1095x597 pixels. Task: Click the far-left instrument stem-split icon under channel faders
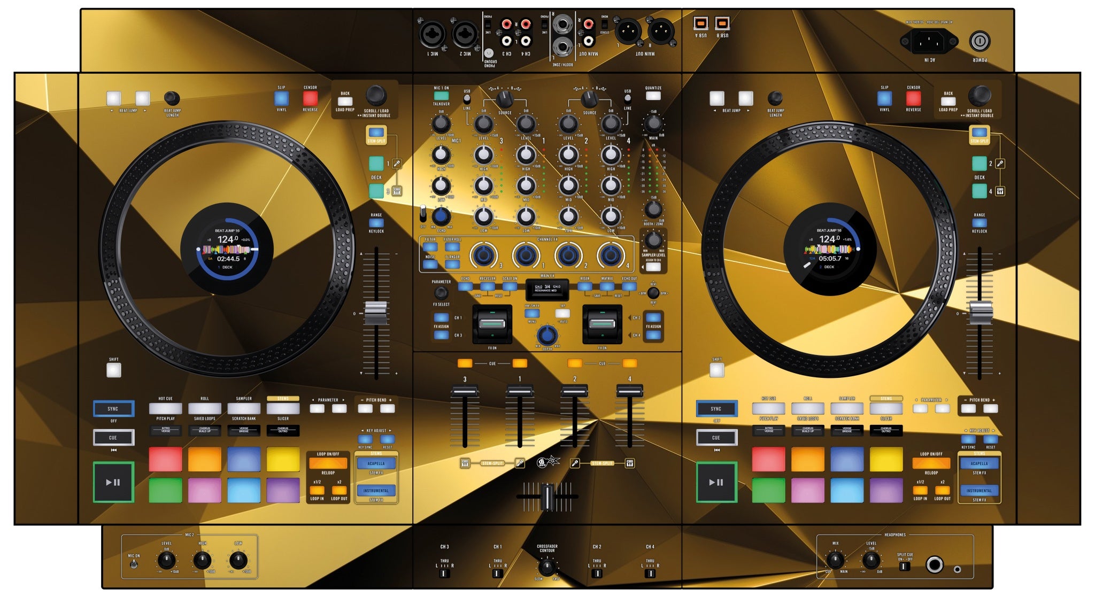tap(465, 463)
